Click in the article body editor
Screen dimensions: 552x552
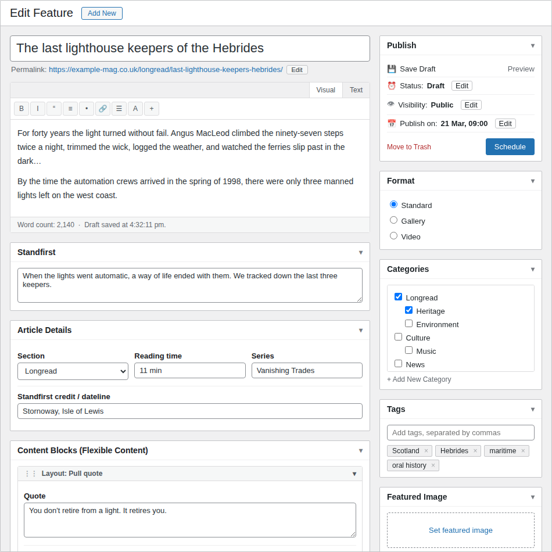pos(190,169)
